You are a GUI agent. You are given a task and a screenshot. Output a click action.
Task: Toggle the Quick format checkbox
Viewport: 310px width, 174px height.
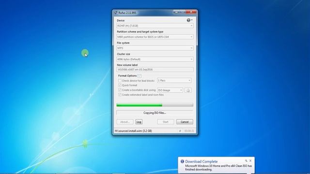click(120, 85)
